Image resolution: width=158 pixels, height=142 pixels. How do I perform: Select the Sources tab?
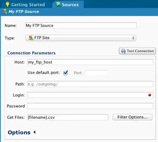(68, 5)
